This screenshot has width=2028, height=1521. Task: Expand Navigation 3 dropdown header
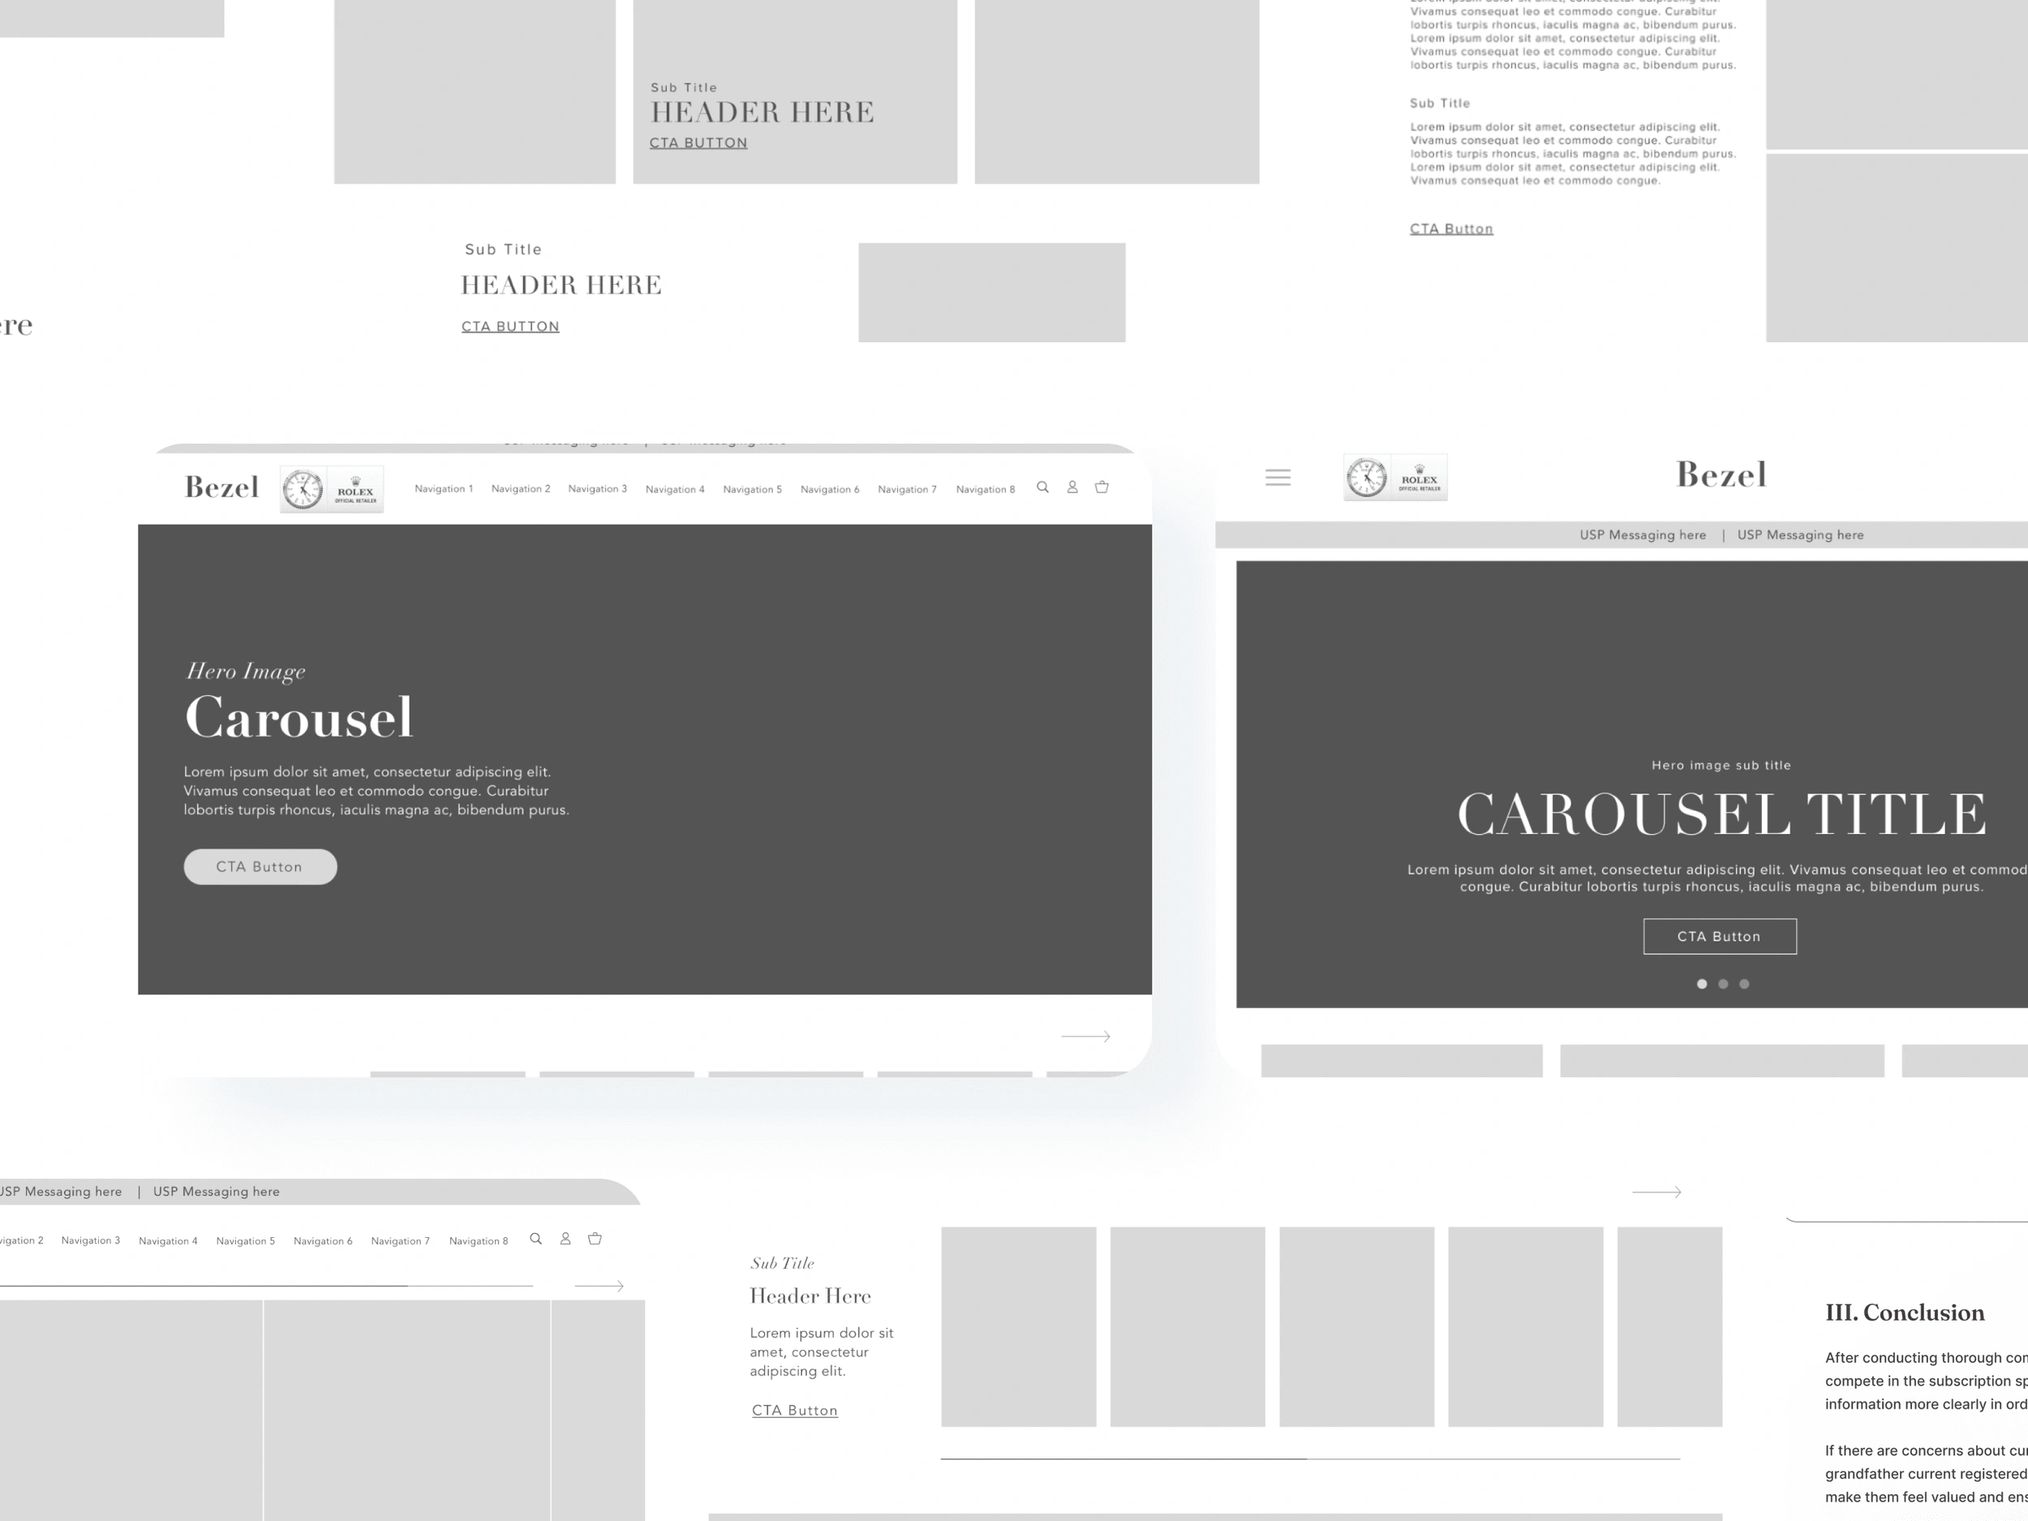coord(600,489)
